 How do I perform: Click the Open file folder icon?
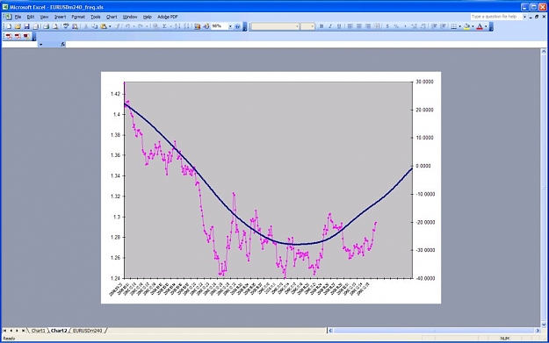[x=18, y=26]
